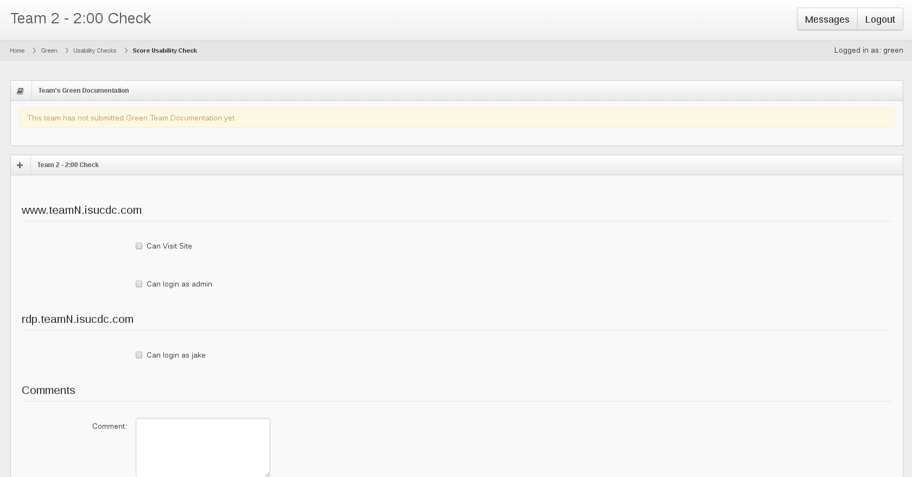Click the Can Visit Site label
Image resolution: width=912 pixels, height=477 pixels.
coord(169,246)
